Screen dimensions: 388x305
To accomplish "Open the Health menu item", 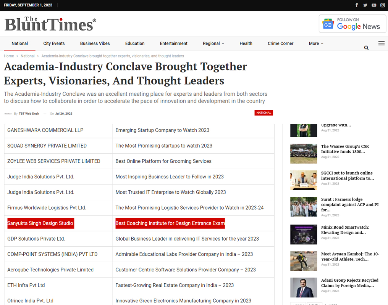I will click(x=246, y=43).
